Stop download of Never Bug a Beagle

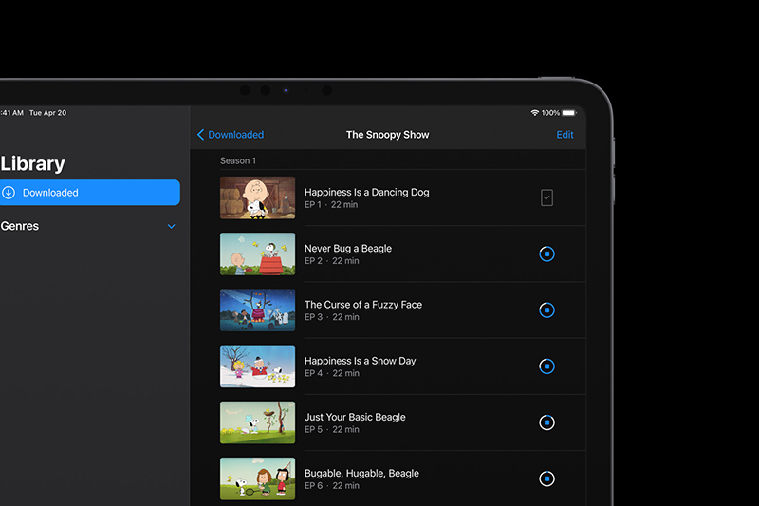546,253
